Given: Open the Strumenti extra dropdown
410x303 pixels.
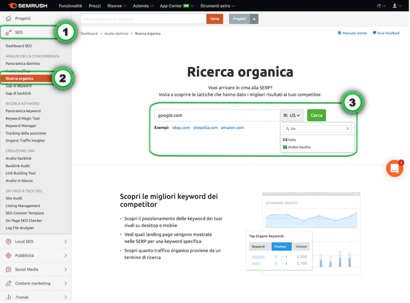Looking at the screenshot, I should point(217,6).
